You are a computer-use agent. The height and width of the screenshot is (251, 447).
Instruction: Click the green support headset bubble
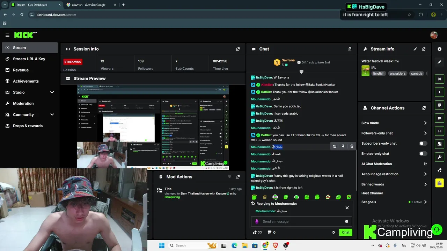point(437,230)
